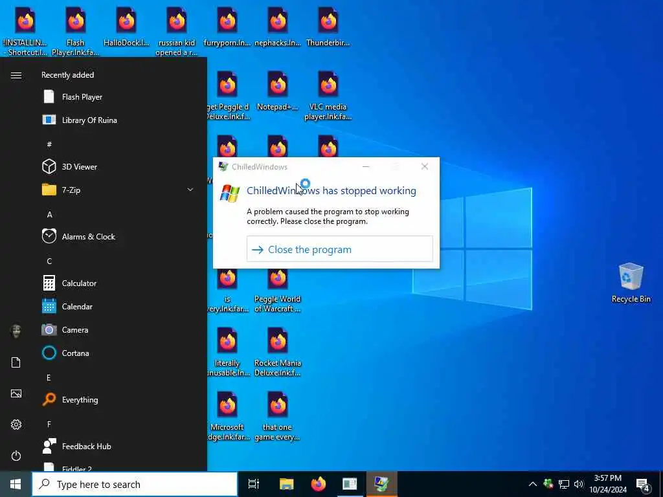This screenshot has height=497, width=663.
Task: Select the VLC media player desktop shortcut
Action: click(328, 96)
